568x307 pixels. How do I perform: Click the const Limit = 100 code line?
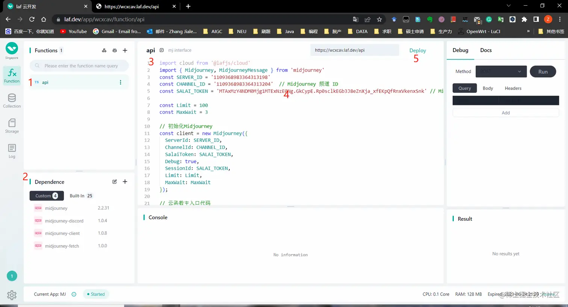(x=184, y=105)
